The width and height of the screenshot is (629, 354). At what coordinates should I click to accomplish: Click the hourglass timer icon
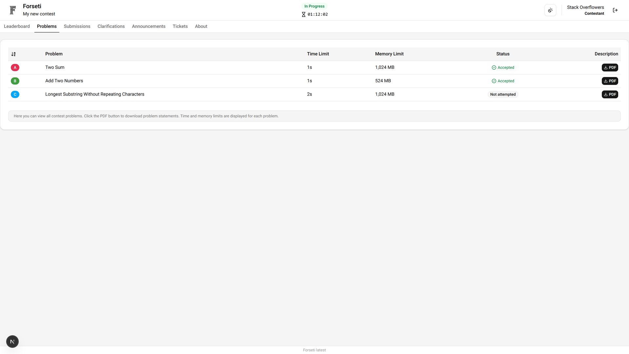tap(304, 14)
